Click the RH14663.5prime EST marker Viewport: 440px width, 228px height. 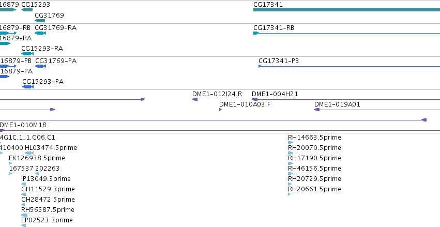pyautogui.click(x=291, y=143)
